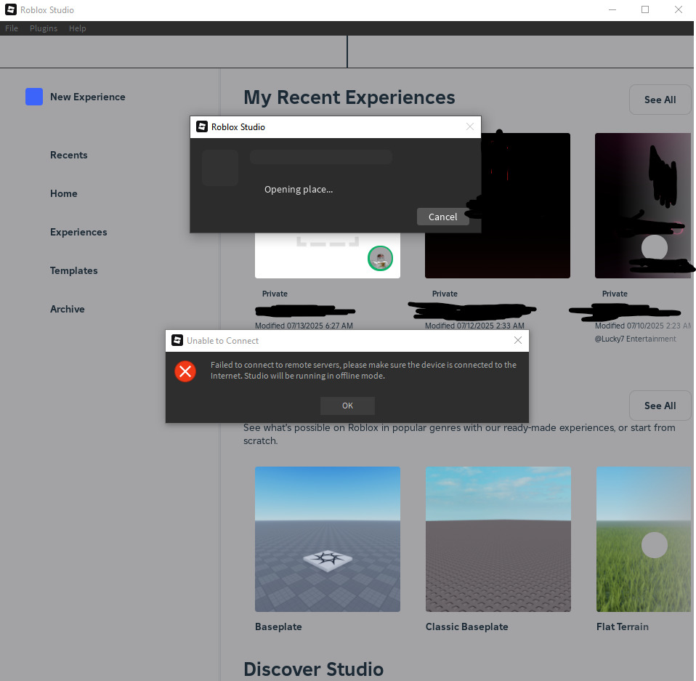Close the Opening place Roblox Studio dialog
696x681 pixels.
click(470, 126)
